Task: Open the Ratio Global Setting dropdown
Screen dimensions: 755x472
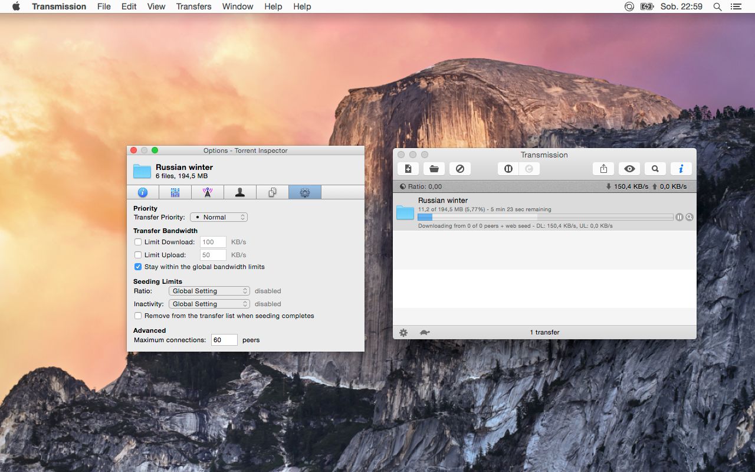Action: point(209,291)
